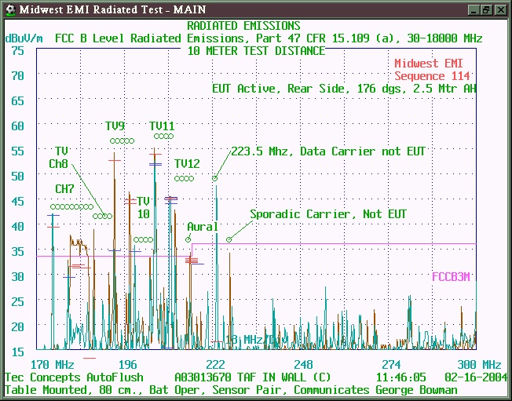512x401 pixels.
Task: Click the row of circles under TV11
Action: tap(163, 137)
